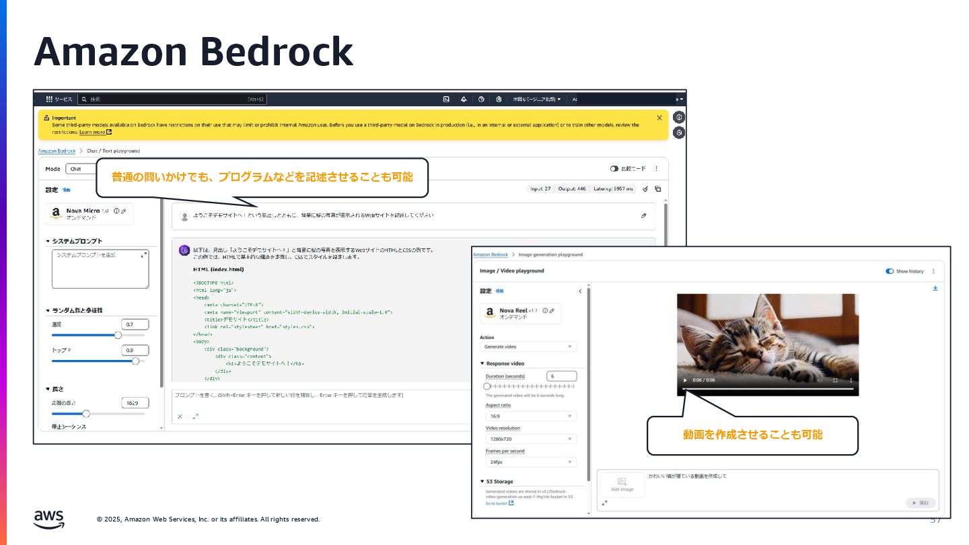The height and width of the screenshot is (545, 969).
Task: Click the Run button in image playground
Action: 921,503
